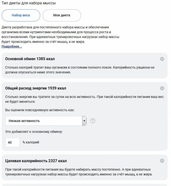Select the Низкая активность text in combo box
This screenshot has width=171, height=186.
[24, 121]
